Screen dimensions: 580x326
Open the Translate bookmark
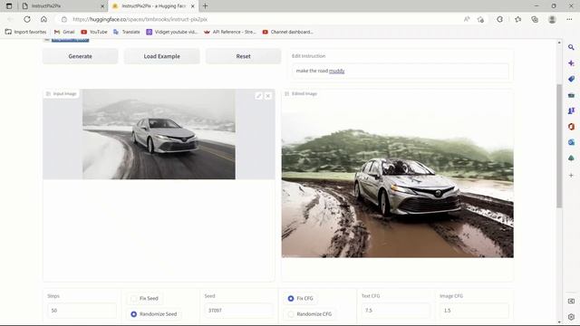[127, 32]
